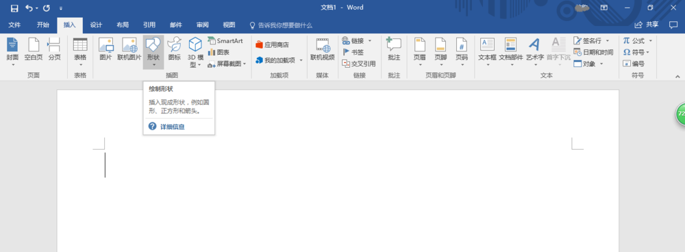Switch to the 引用 (References) tab
This screenshot has height=252, width=685.
(149, 25)
